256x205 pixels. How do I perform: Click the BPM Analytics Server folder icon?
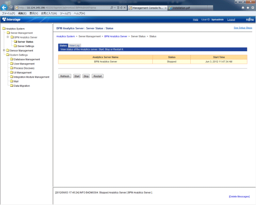click(x=12, y=37)
